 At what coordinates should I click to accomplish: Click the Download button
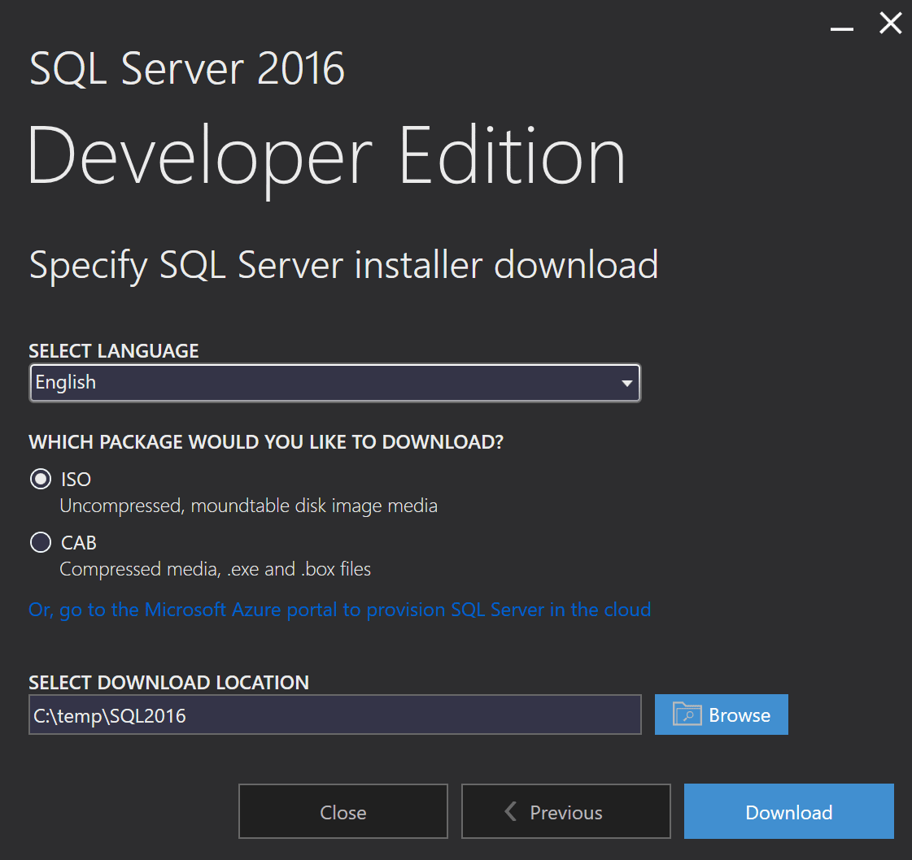point(788,811)
